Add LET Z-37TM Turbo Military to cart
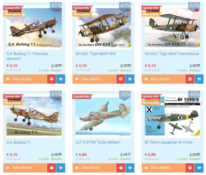 [130, 168]
